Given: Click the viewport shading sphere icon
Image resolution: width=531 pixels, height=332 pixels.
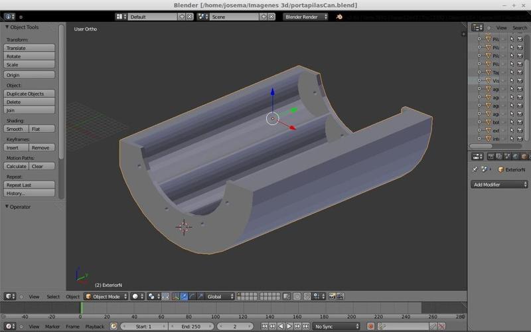Looking at the screenshot, I should point(136,296).
